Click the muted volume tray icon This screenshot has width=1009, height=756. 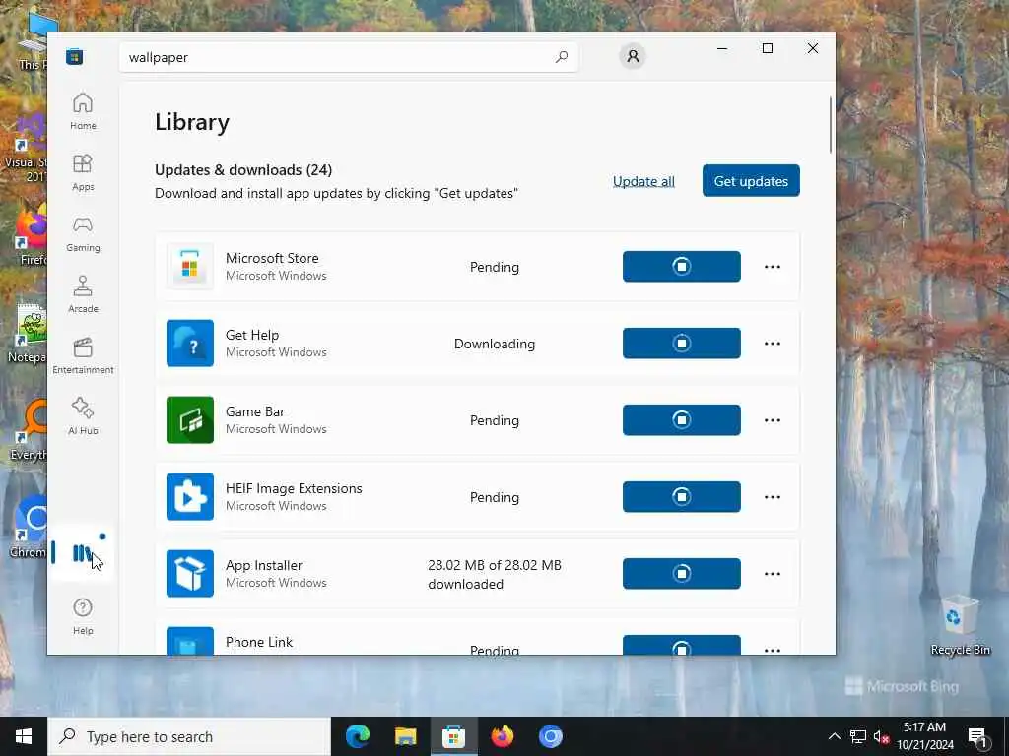(881, 736)
